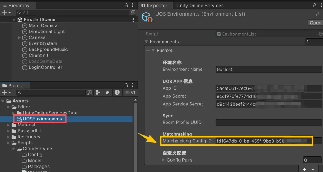Search by label tag icon
323x172 pixels.
pyautogui.click(x=108, y=93)
